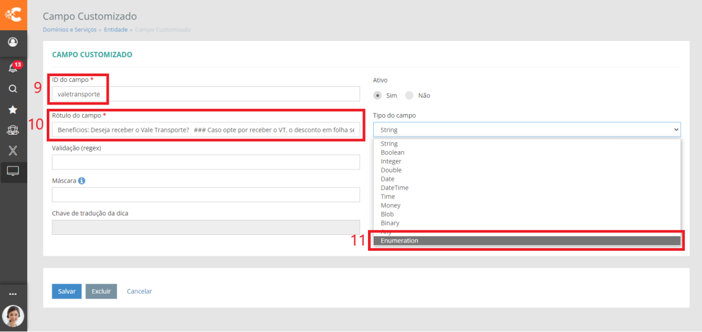Open favorites star icon in the sidebar

click(x=13, y=110)
